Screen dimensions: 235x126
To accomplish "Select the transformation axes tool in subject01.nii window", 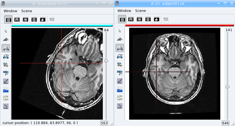I will [x=120, y=64].
